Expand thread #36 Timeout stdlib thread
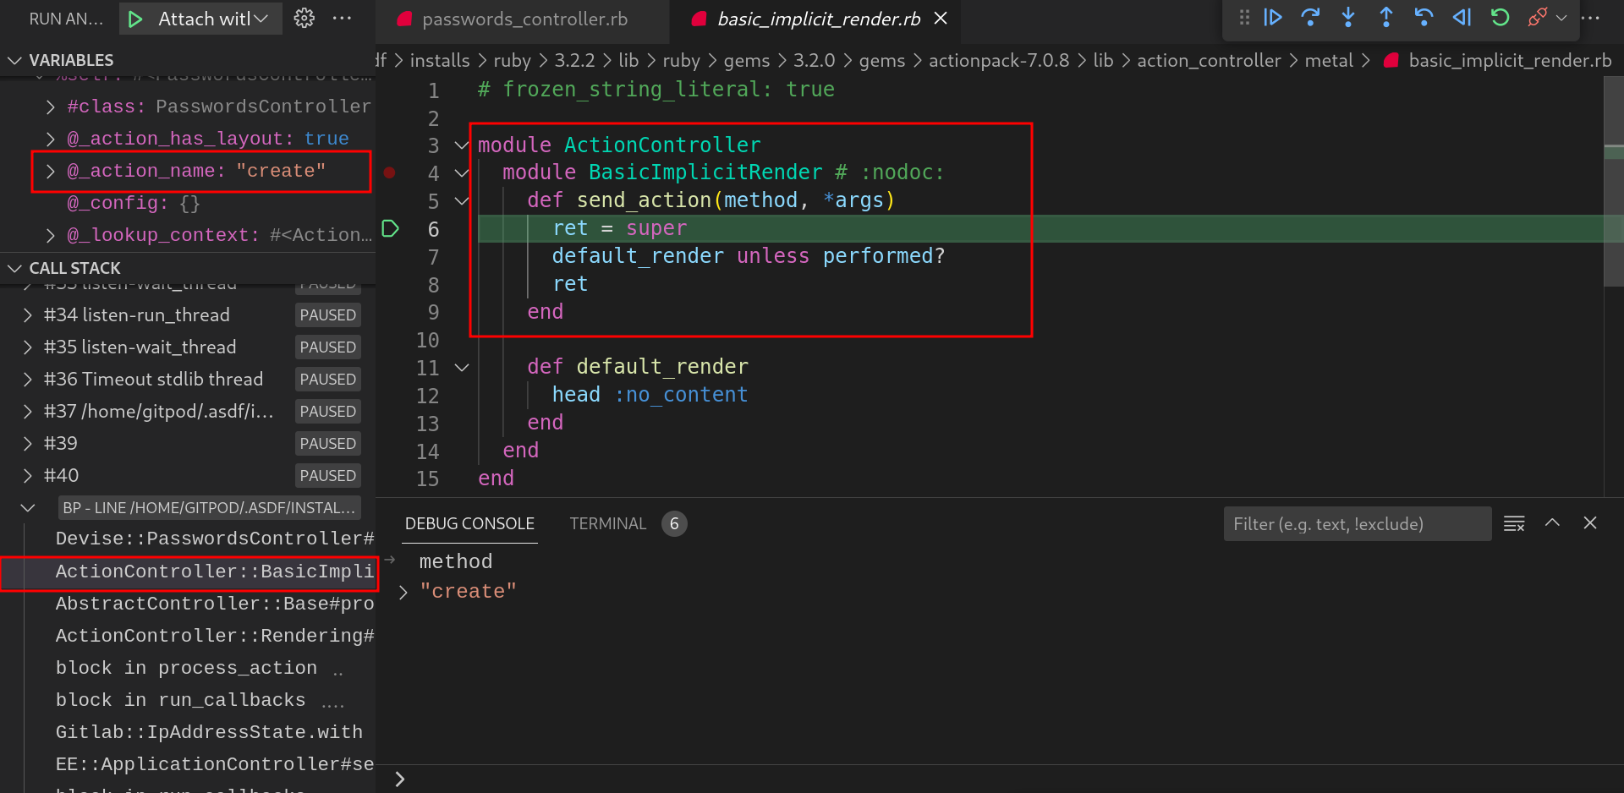1624x793 pixels. click(27, 380)
